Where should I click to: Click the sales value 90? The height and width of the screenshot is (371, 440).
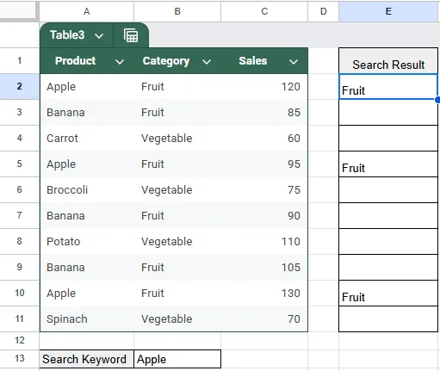(294, 216)
